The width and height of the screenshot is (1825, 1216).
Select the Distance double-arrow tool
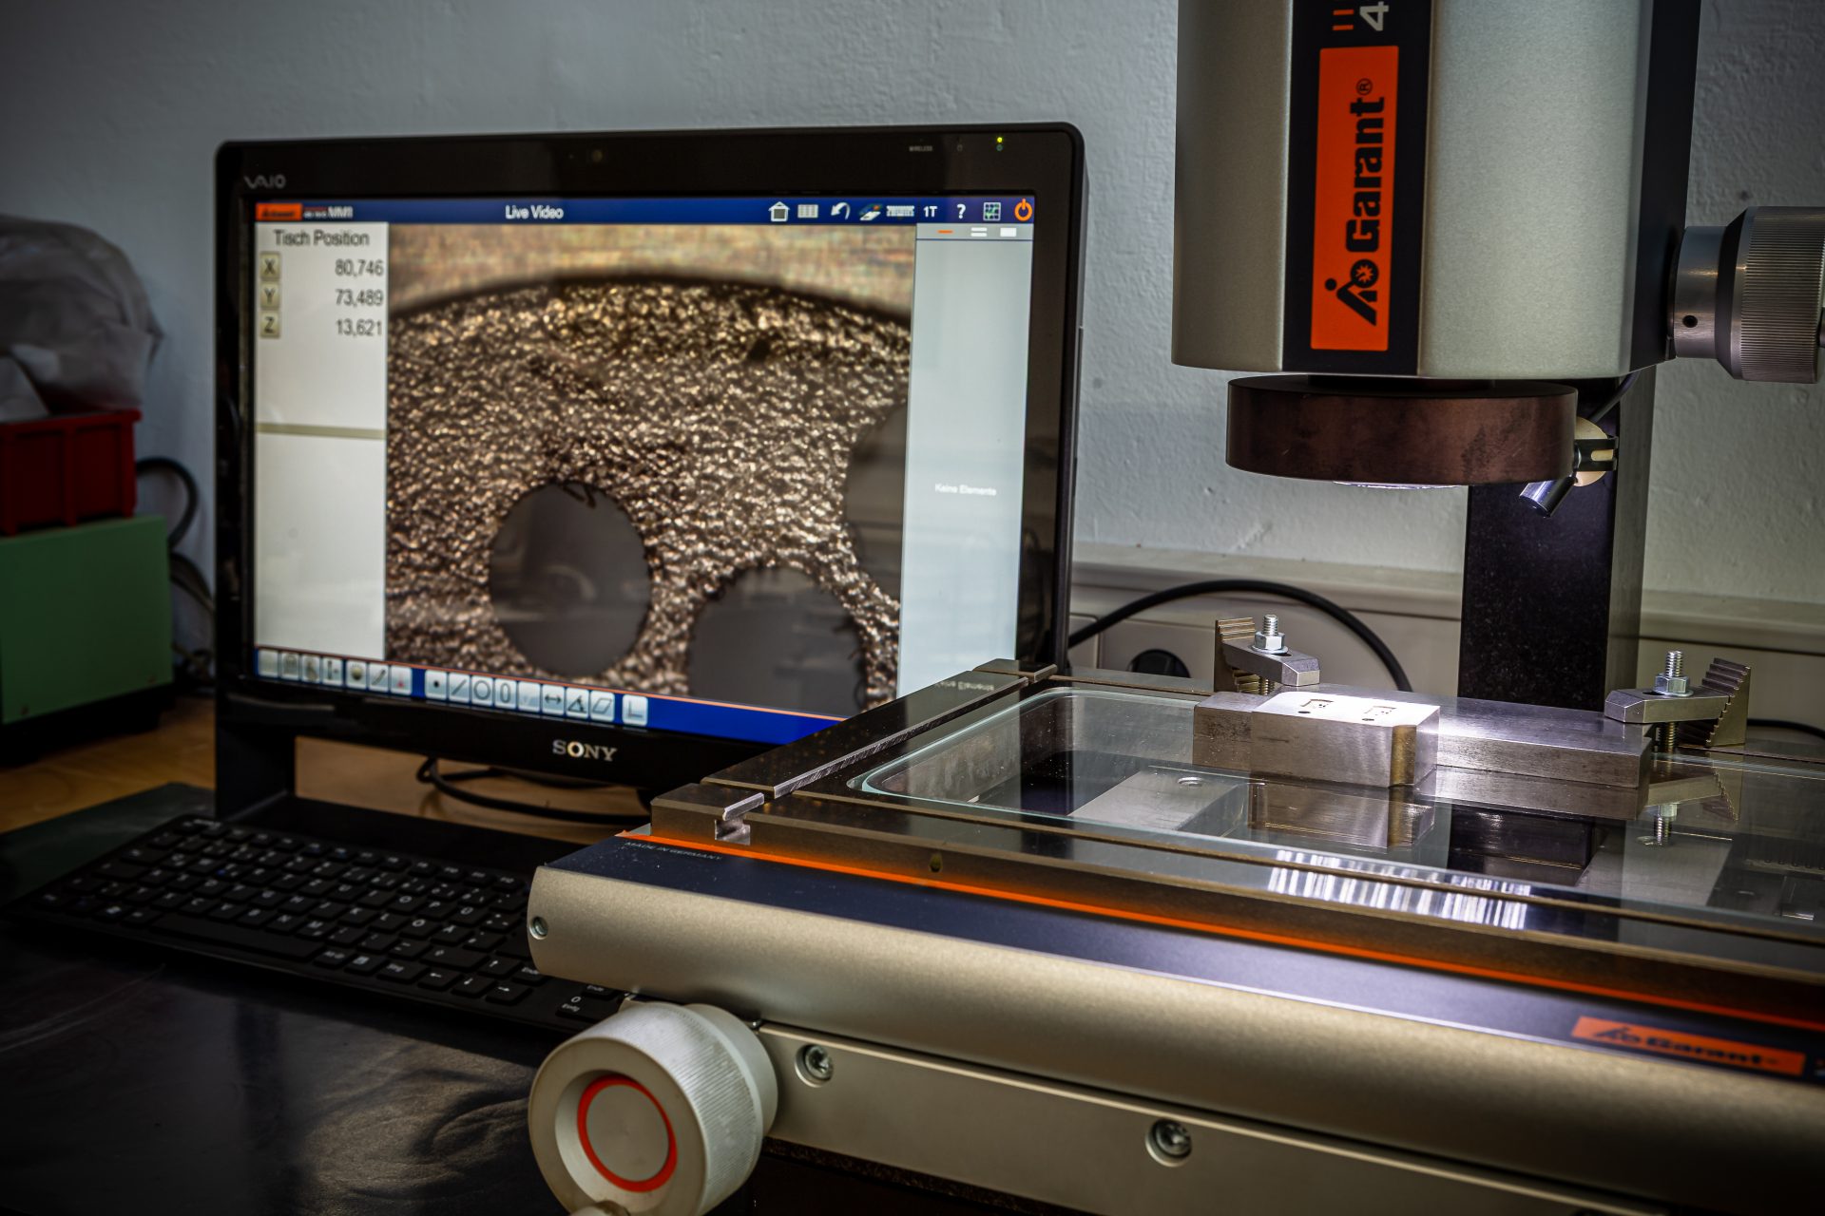tap(553, 699)
